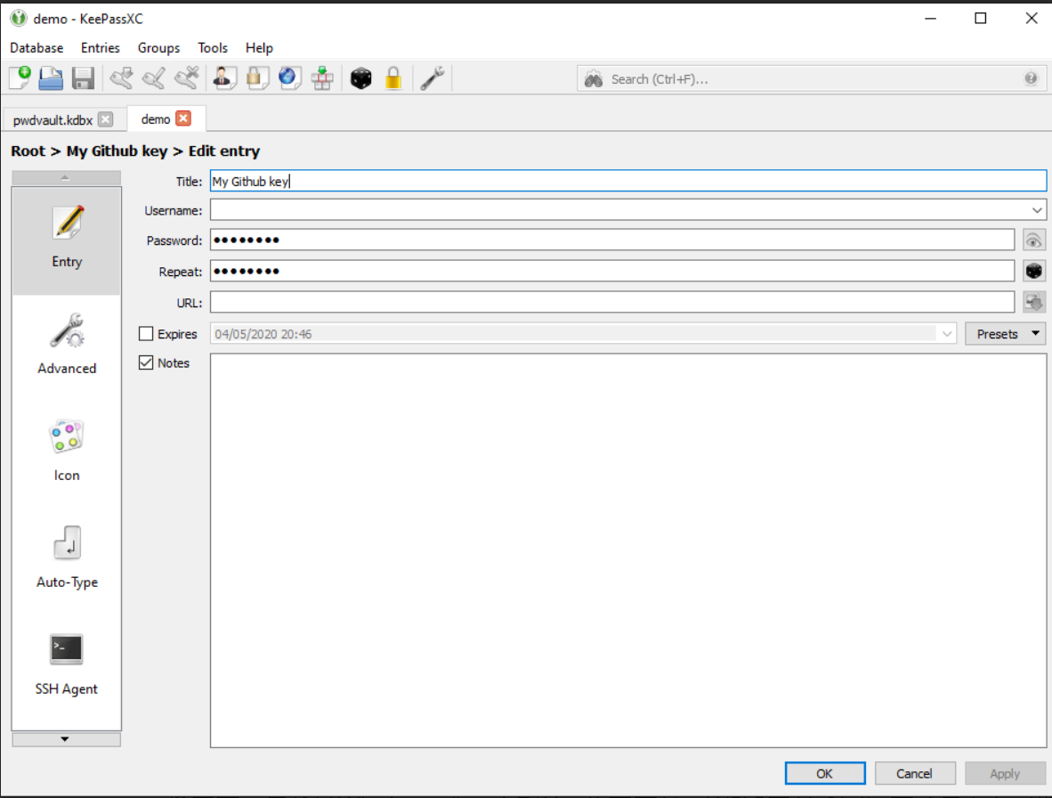Enable the Expires checkbox
The width and height of the screenshot is (1052, 798).
pos(146,334)
